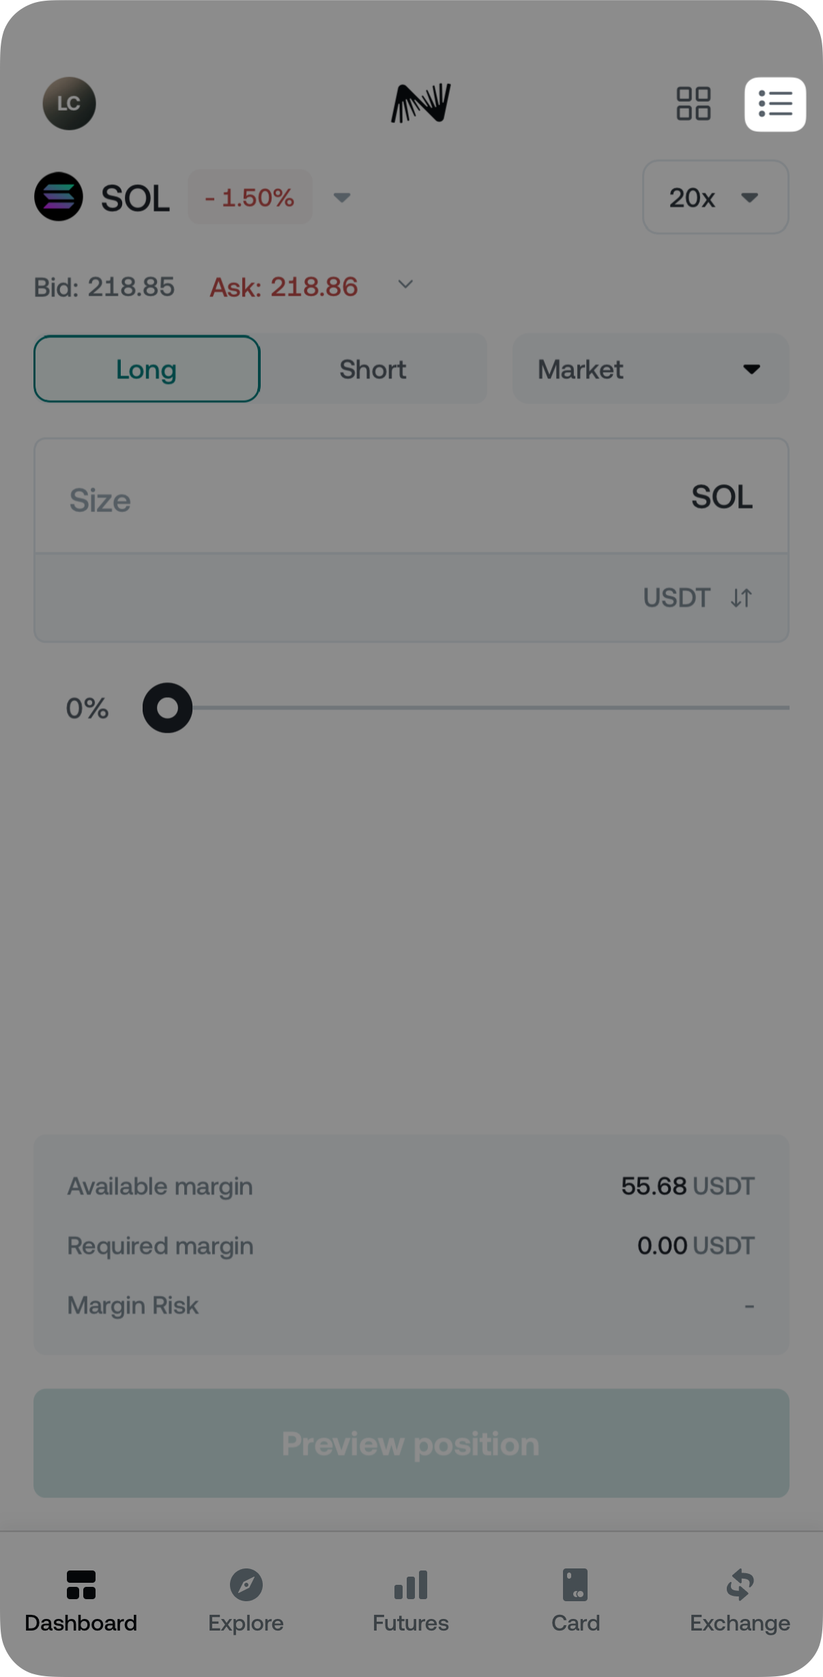Viewport: 823px width, 1677px height.
Task: Tap the SOL coin logo
Action: [x=59, y=197]
